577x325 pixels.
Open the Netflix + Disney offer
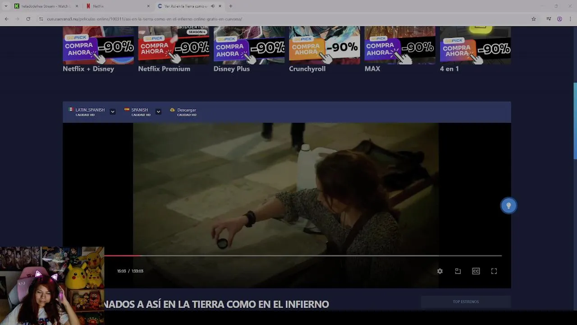[98, 45]
